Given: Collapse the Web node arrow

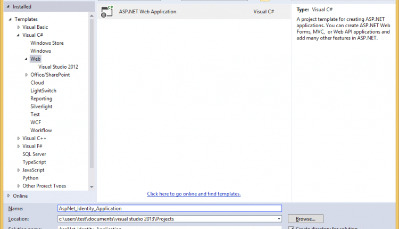Looking at the screenshot, I should pyautogui.click(x=26, y=59).
